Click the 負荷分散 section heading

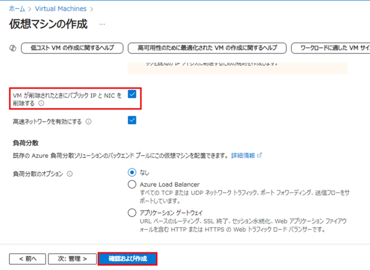(x=26, y=143)
